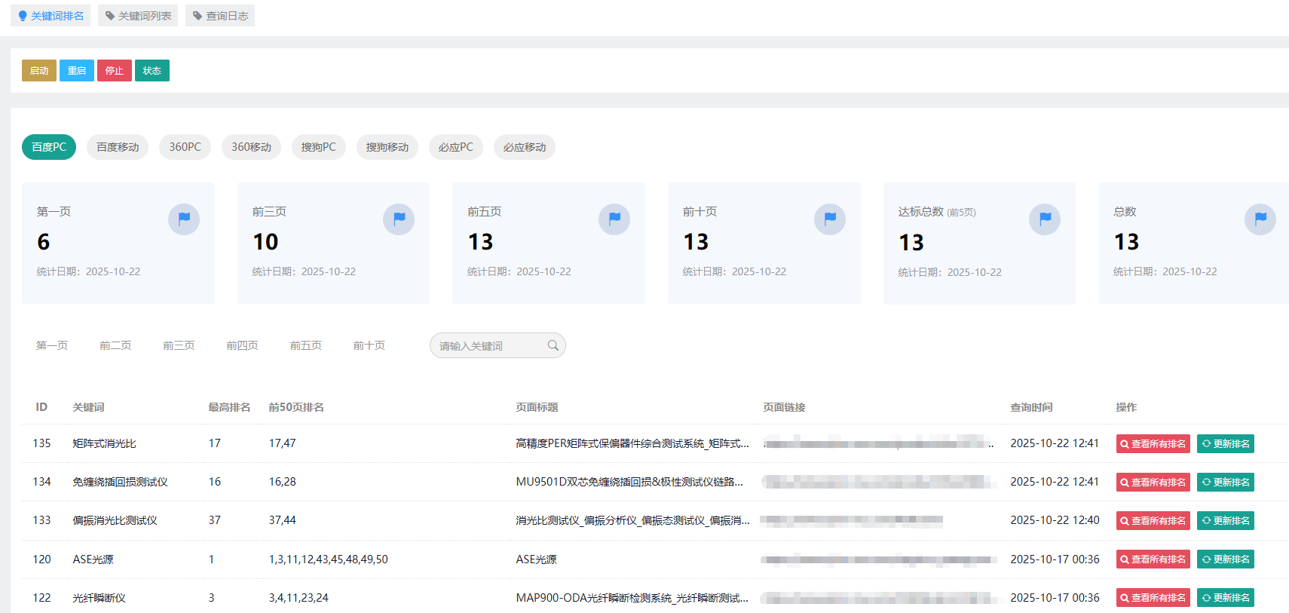Update ranking for ASE光源 keyword

pyautogui.click(x=1225, y=559)
